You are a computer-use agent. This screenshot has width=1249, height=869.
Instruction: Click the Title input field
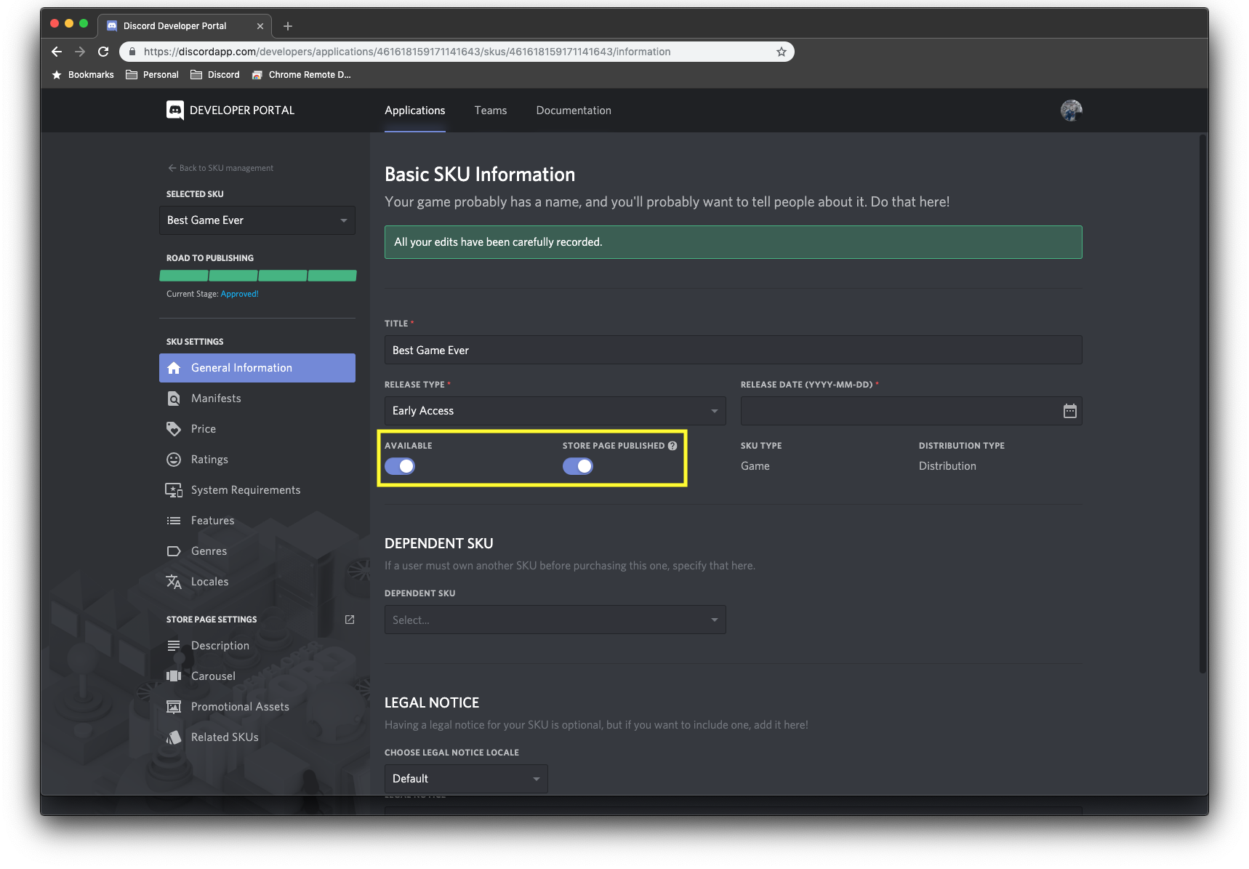[734, 350]
